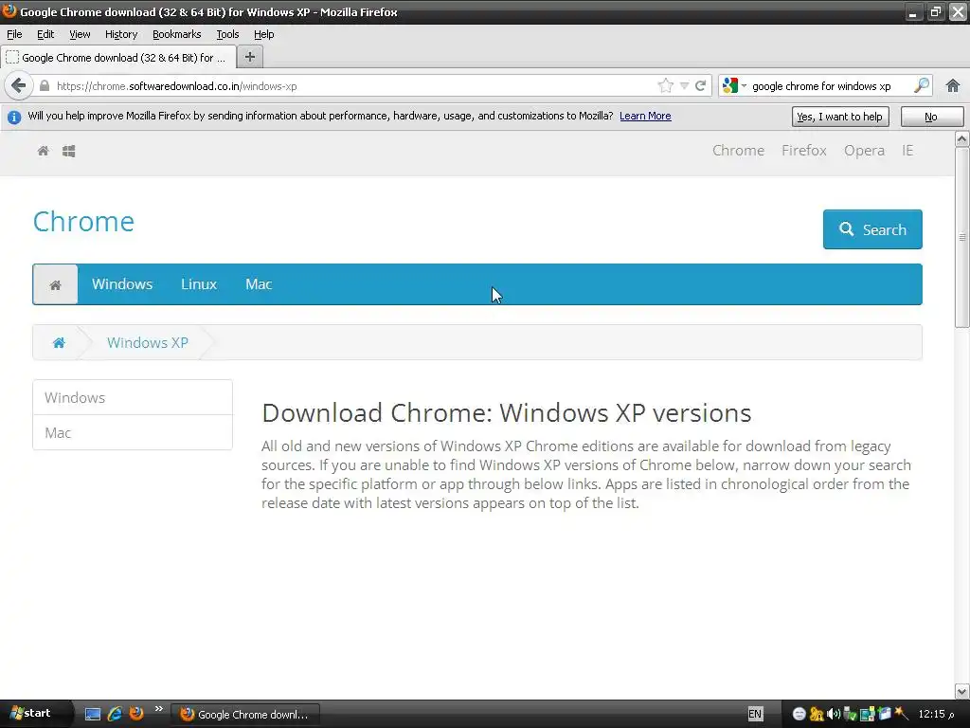Click the Firefox link in top navigation
The image size is (970, 728).
click(x=803, y=151)
